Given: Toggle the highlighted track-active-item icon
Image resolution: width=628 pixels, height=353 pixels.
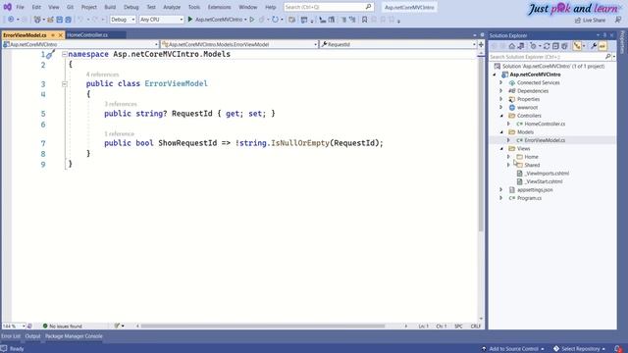Looking at the screenshot, I should click(577, 46).
